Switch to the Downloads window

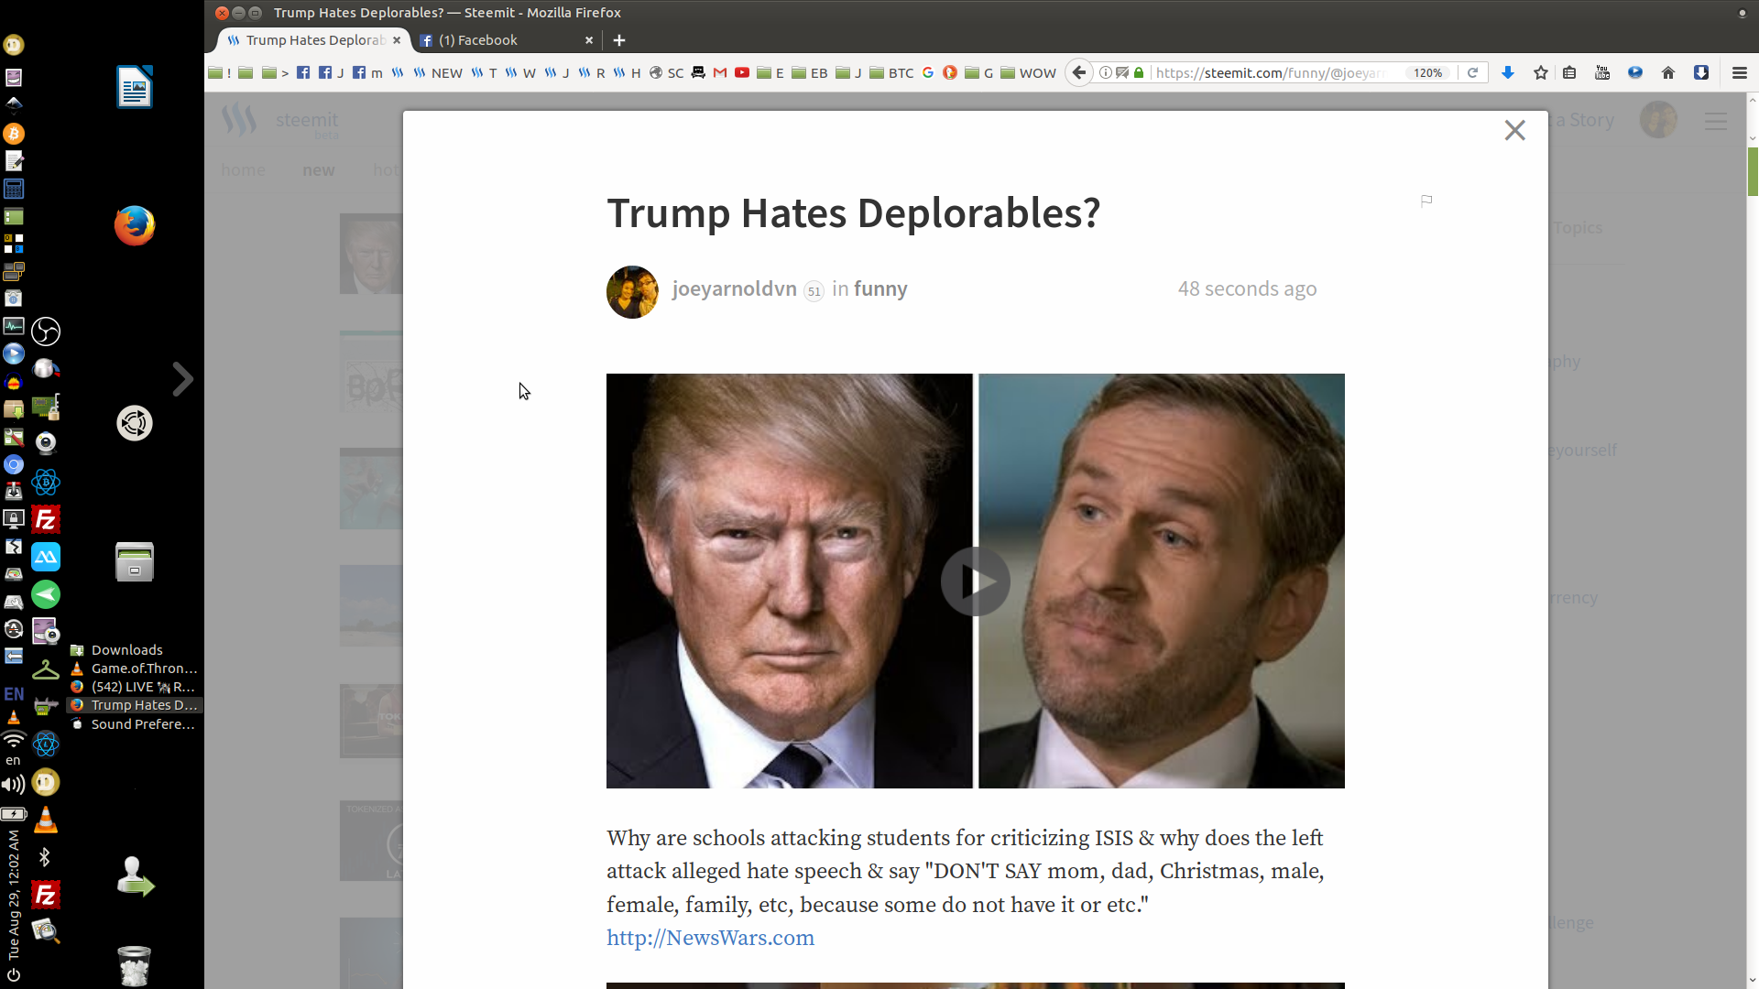(x=134, y=649)
